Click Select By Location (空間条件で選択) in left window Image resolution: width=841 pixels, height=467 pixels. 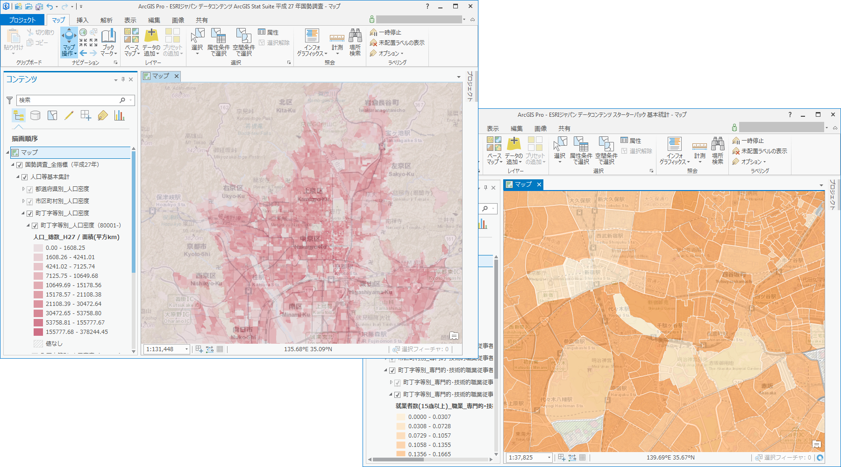coord(243,42)
